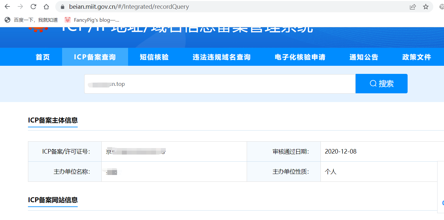
Task: Click the browser forward arrow
Action: (x=20, y=7)
